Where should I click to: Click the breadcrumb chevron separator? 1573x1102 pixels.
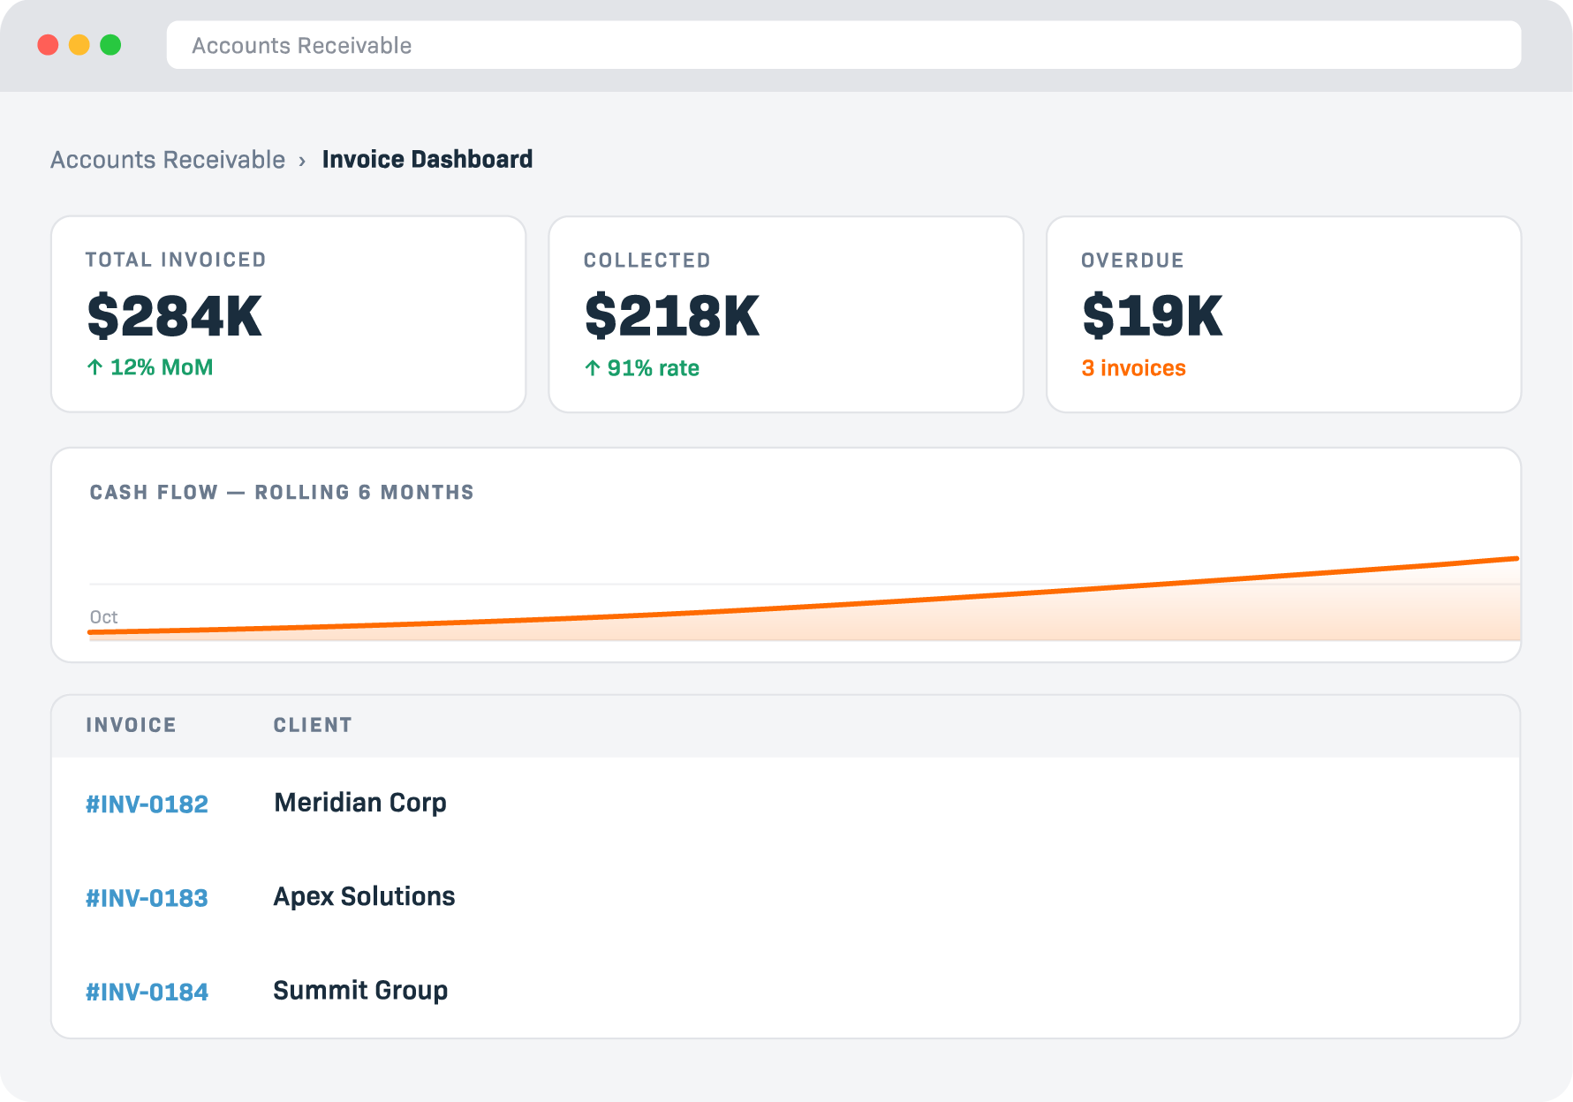coord(302,161)
